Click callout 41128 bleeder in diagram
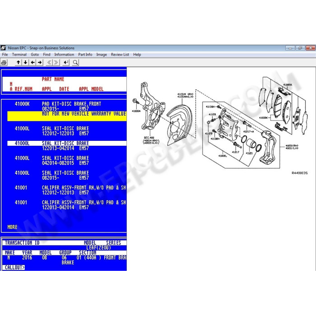Image resolution: width=316 pixels, height=316 pixels. click(x=212, y=115)
